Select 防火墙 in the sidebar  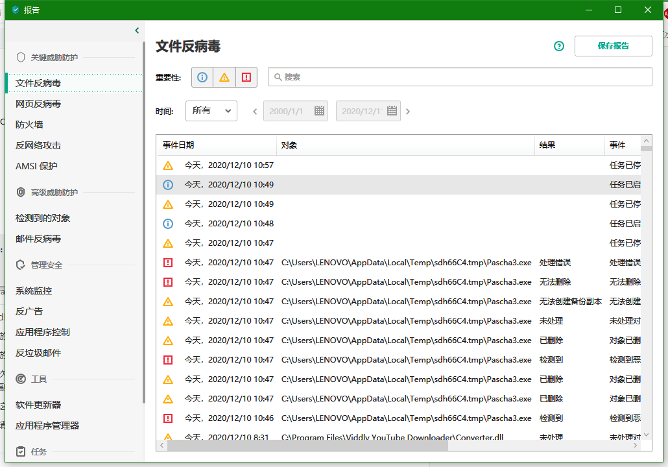pyautogui.click(x=29, y=125)
